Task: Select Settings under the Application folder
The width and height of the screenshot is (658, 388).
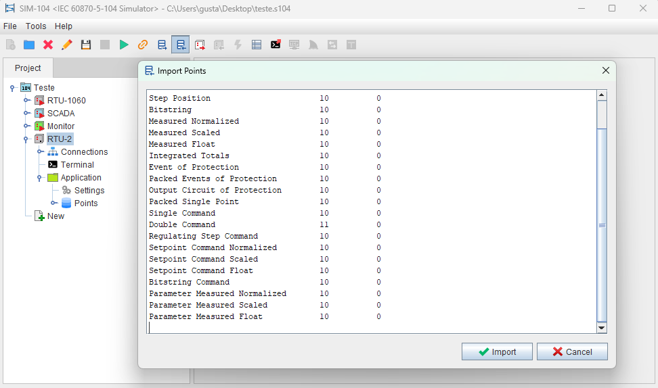Action: pyautogui.click(x=89, y=191)
